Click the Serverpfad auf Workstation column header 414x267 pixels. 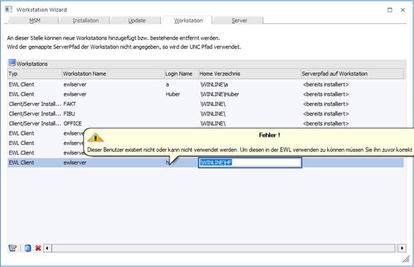click(x=353, y=74)
